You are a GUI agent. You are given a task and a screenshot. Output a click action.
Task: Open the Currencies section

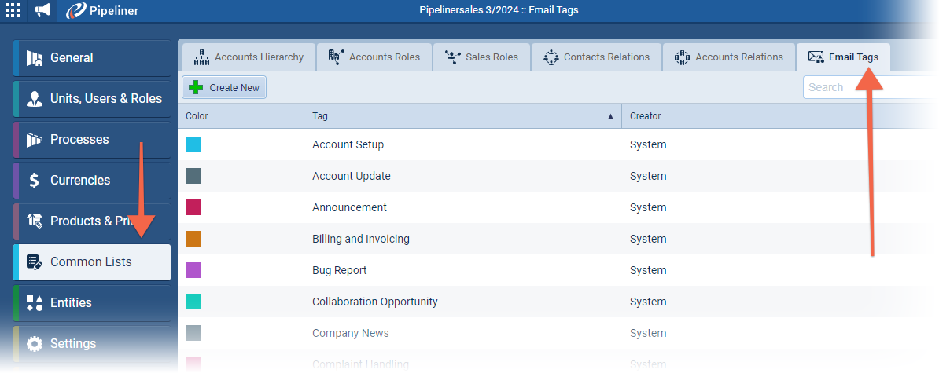point(92,181)
